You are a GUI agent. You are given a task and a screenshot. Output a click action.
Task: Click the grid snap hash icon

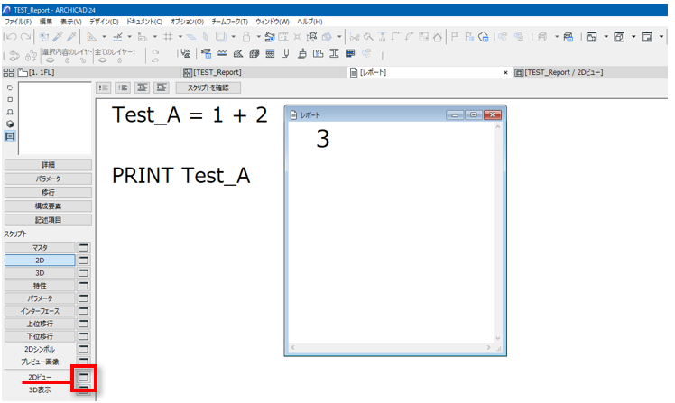pos(169,37)
